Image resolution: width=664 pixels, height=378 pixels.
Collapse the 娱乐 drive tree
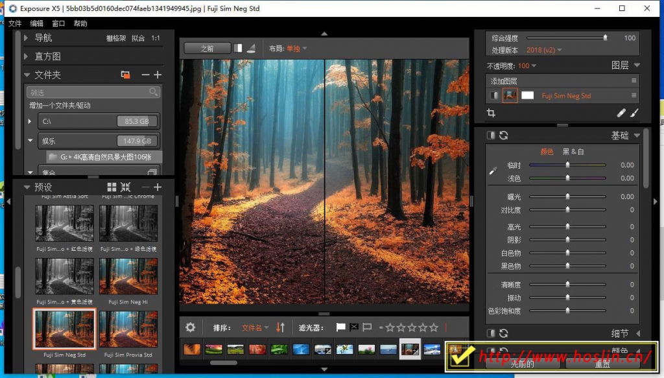[x=30, y=141]
